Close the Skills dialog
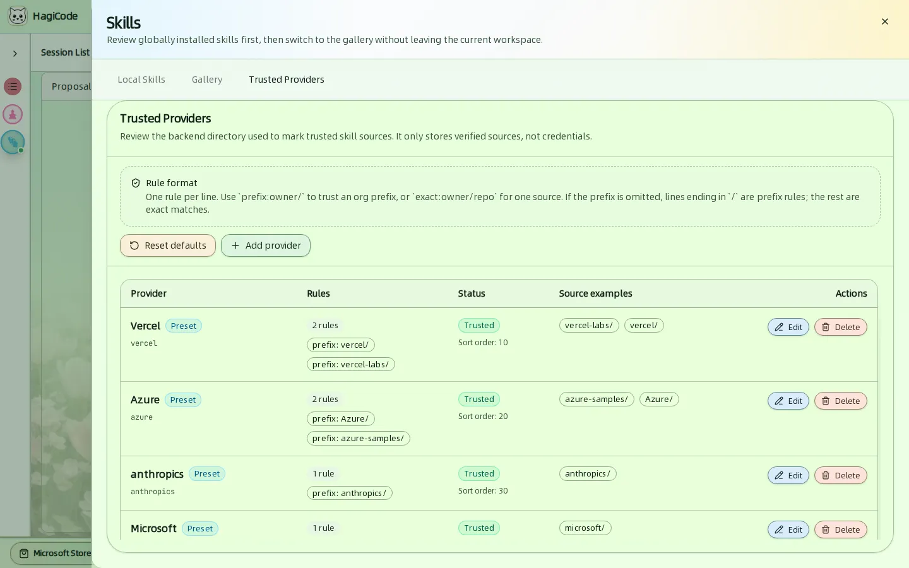 [x=885, y=21]
